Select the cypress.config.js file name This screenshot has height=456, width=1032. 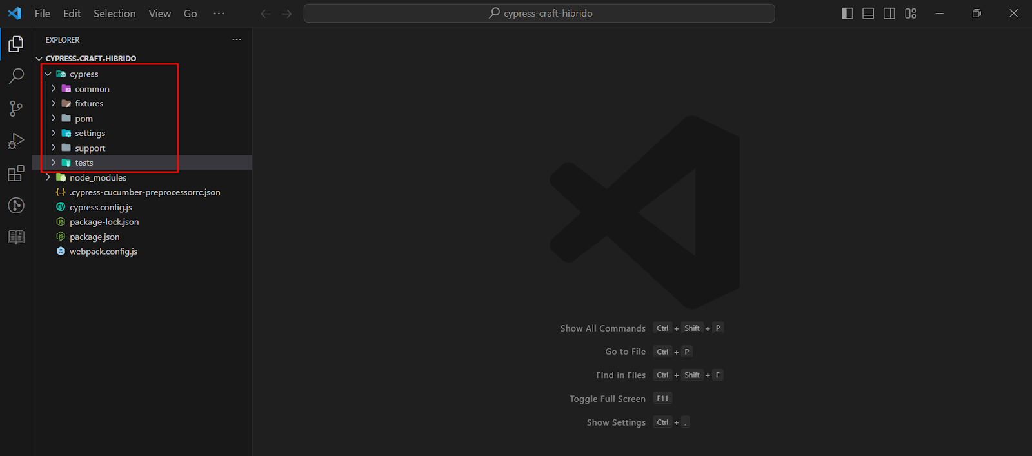pos(101,207)
